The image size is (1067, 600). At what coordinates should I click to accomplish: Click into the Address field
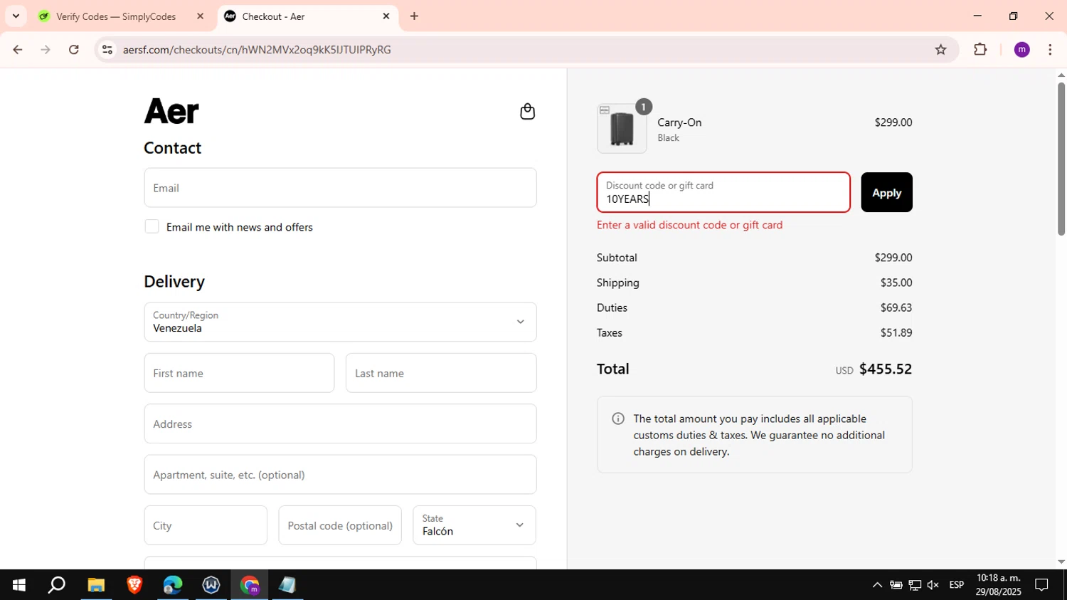click(340, 423)
